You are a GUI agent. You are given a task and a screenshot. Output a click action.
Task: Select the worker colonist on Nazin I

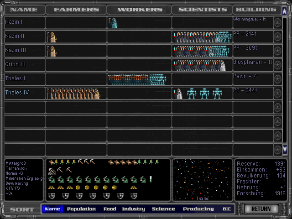pyautogui.click(x=112, y=23)
